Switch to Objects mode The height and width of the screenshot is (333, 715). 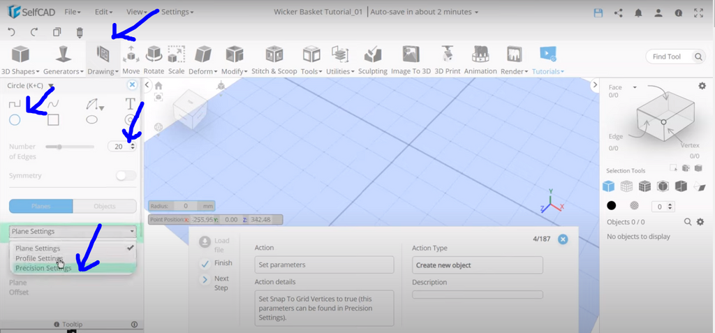(x=105, y=206)
